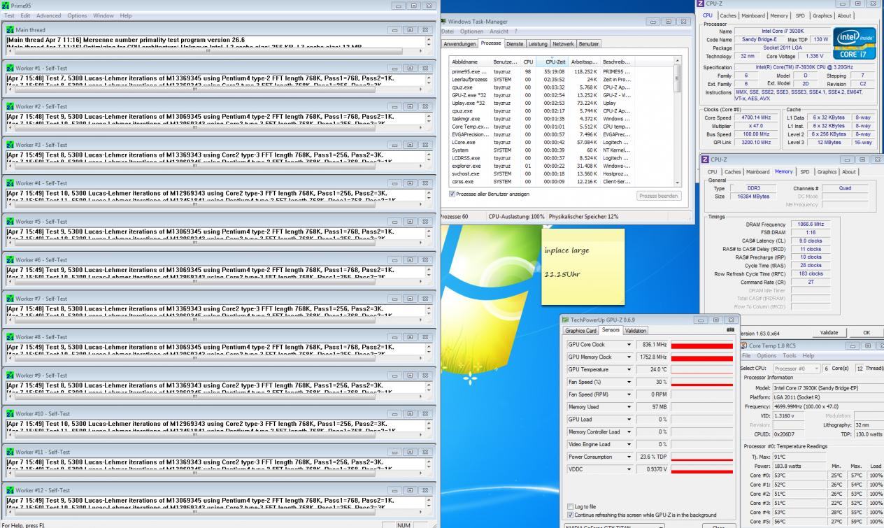Open the Power Consumption sensor dropdown
The height and width of the screenshot is (528, 884).
(629, 457)
